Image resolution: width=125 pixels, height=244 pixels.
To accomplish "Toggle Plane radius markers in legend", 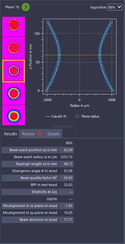I will [x=88, y=116].
